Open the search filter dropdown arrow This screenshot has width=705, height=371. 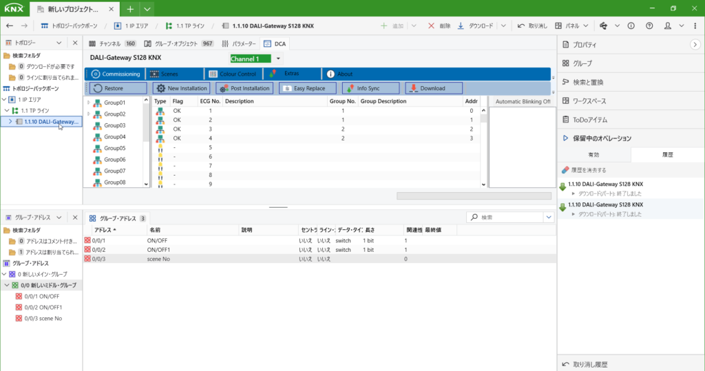coord(549,218)
